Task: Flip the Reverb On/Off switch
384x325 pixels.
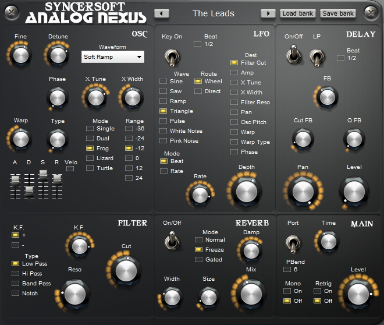Action: [x=172, y=241]
